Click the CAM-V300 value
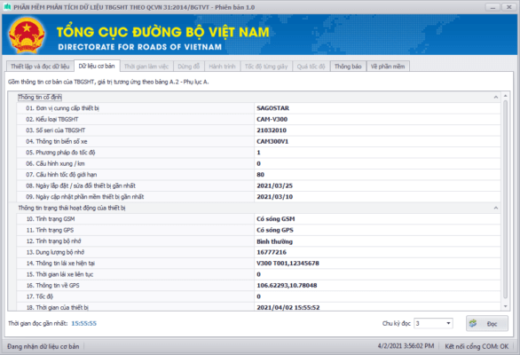The height and width of the screenshot is (355, 520). tap(272, 119)
